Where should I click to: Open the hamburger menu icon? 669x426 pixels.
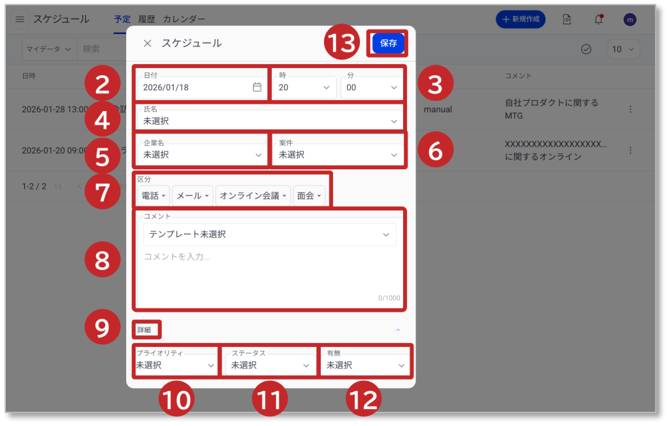[x=20, y=20]
